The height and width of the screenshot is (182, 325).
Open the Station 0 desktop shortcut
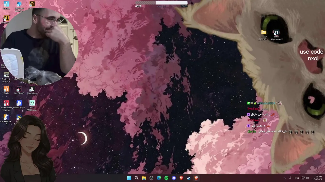tap(6, 77)
